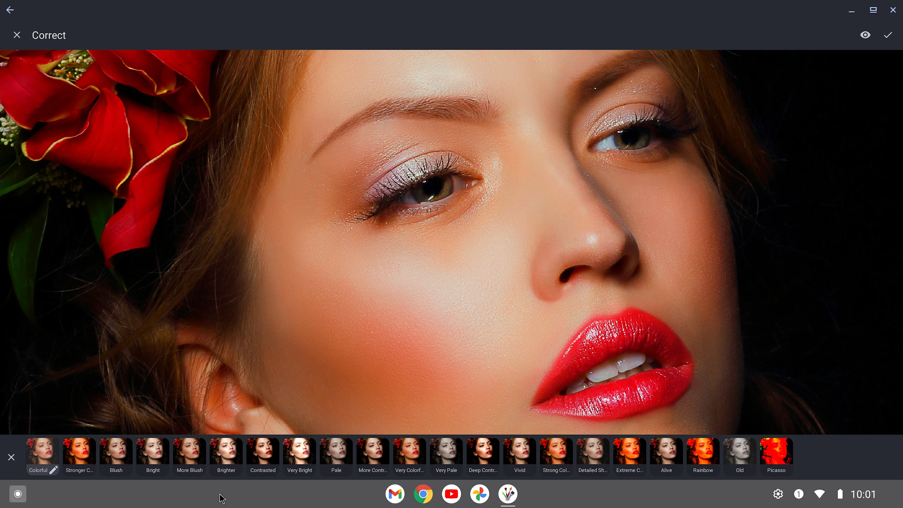The height and width of the screenshot is (508, 903).
Task: Close the preset strip with the X
Action: (x=11, y=457)
